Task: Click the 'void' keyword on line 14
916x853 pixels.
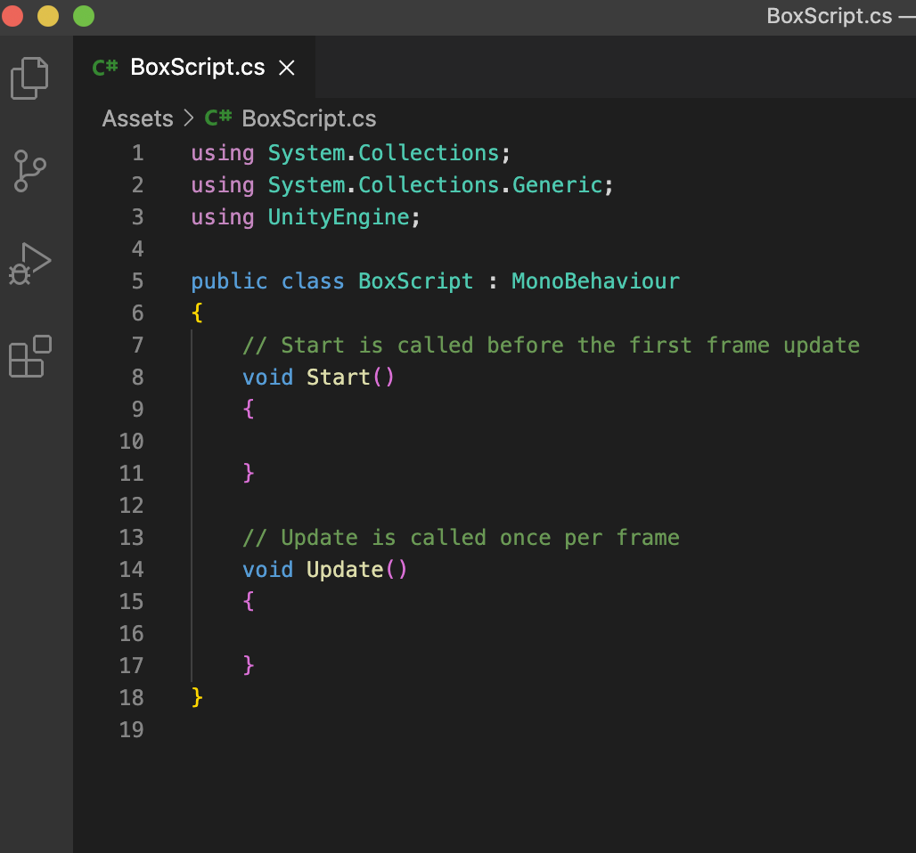Action: [x=268, y=569]
